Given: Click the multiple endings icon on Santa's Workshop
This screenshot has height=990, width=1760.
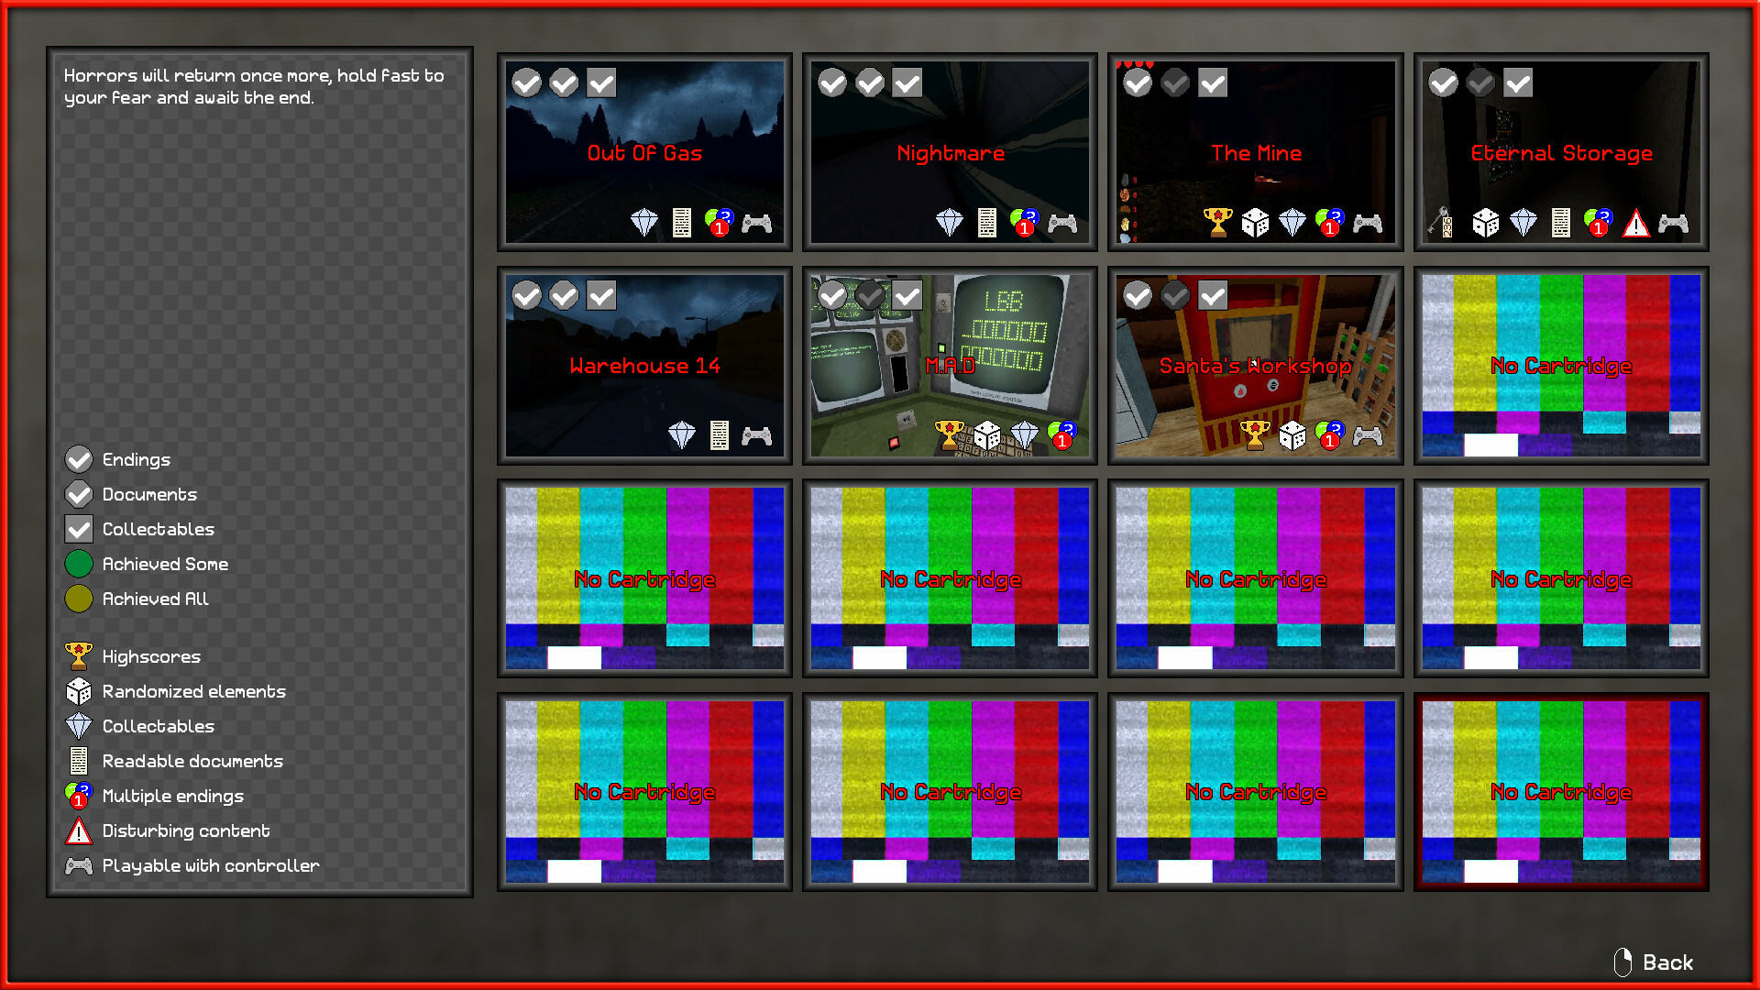Looking at the screenshot, I should 1329,434.
